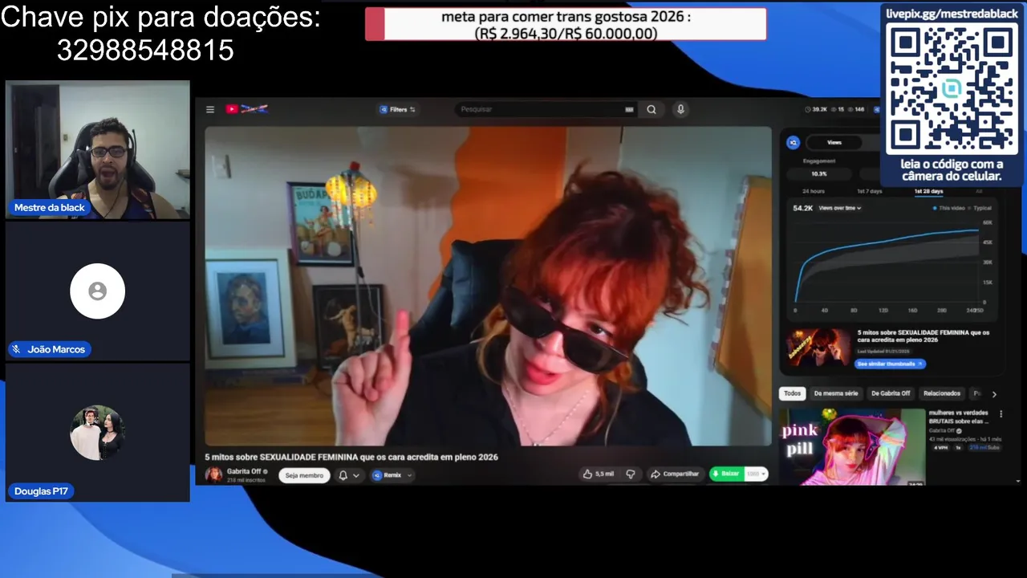Click the YouTube logo
The width and height of the screenshot is (1027, 578).
[246, 109]
